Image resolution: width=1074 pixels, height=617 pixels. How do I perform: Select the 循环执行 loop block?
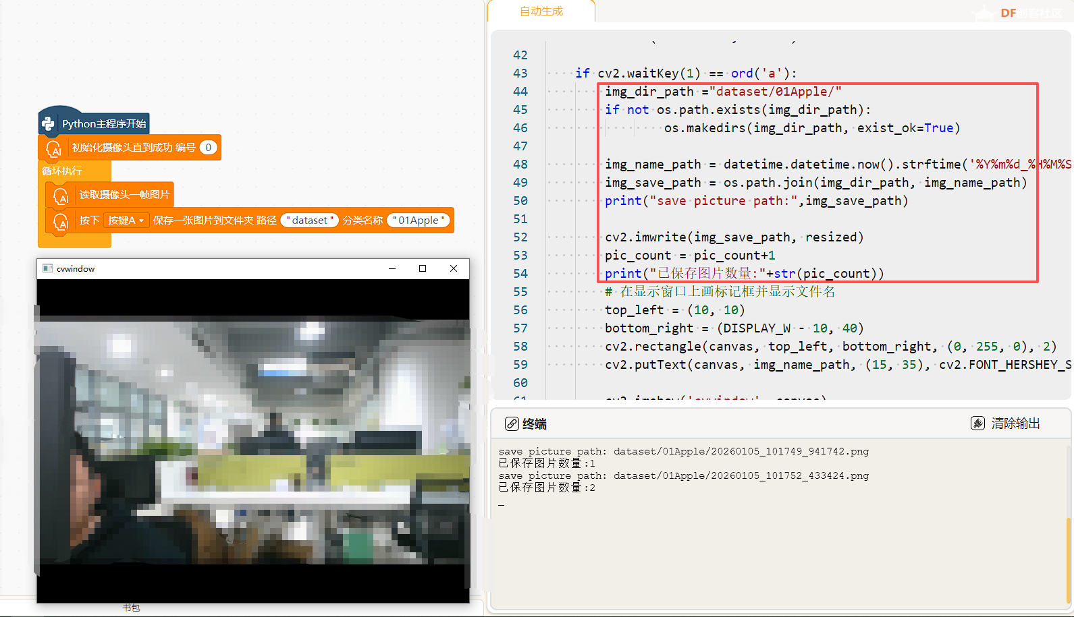pos(62,171)
